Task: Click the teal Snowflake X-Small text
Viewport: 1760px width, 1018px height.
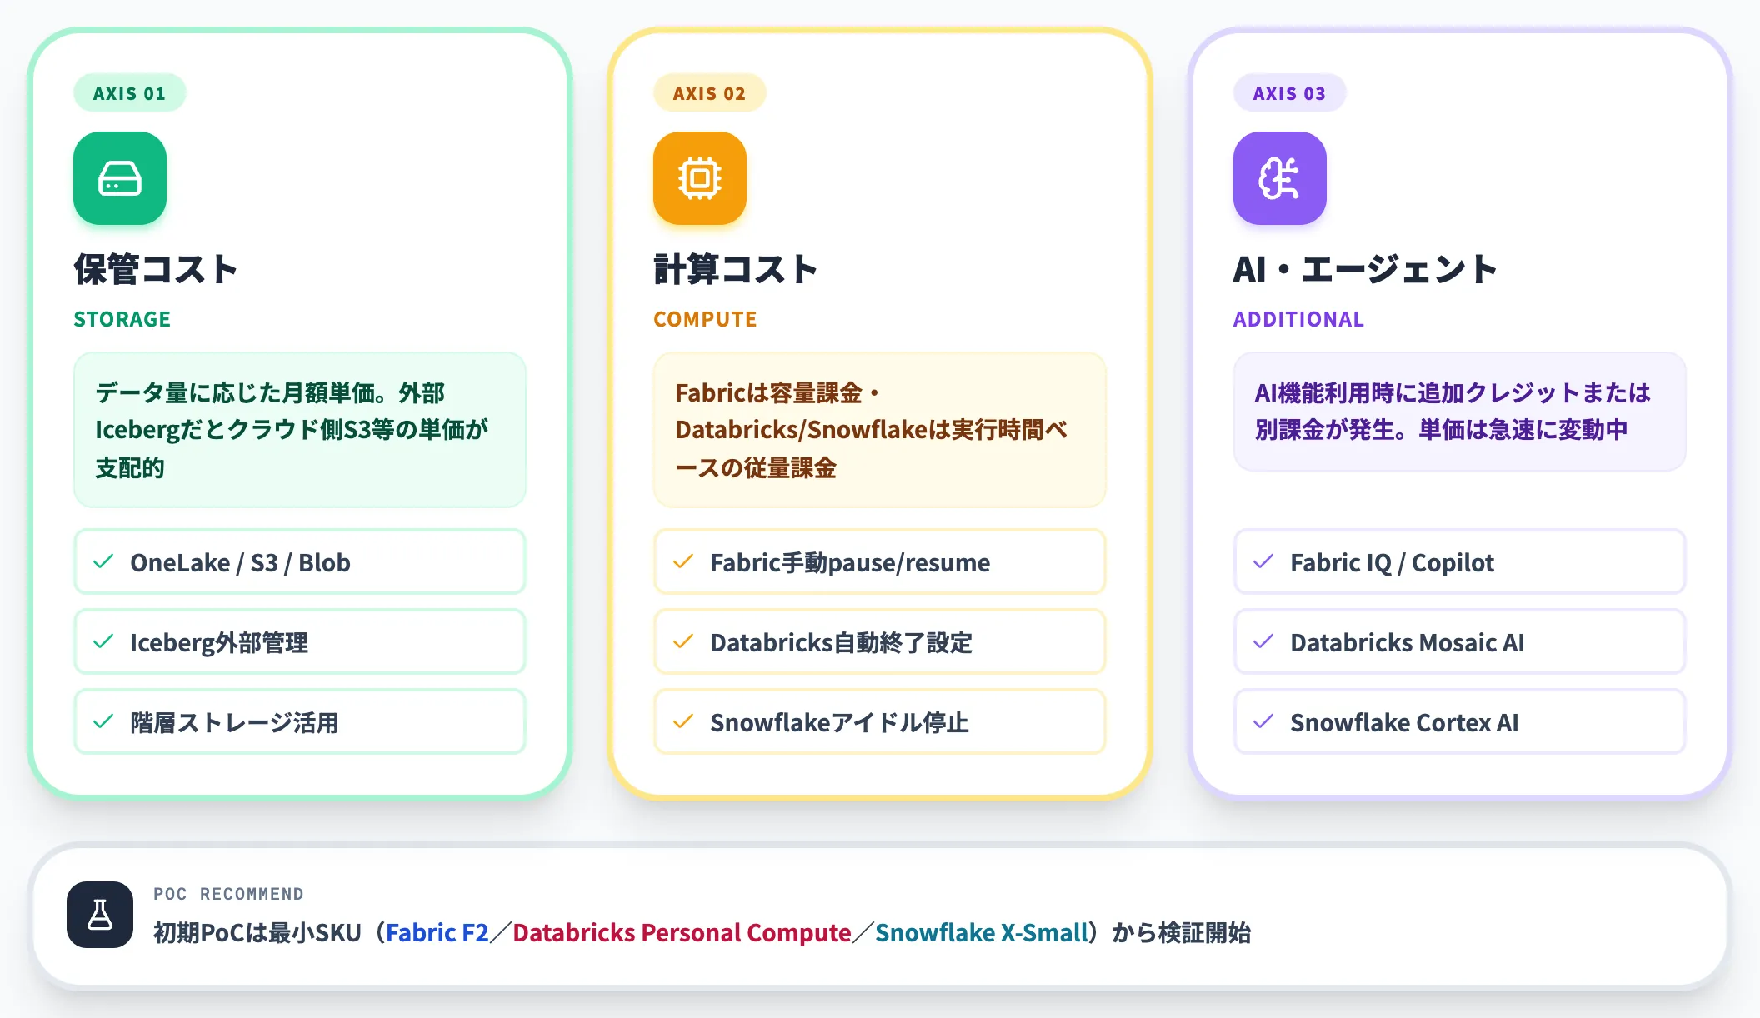Action: coord(982,933)
